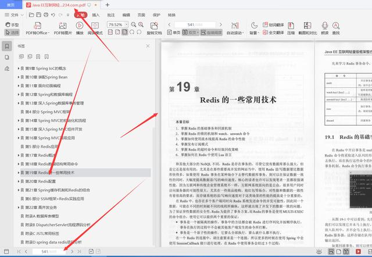
Task: Close the 书签 bookmark panel
Action: [x=148, y=46]
